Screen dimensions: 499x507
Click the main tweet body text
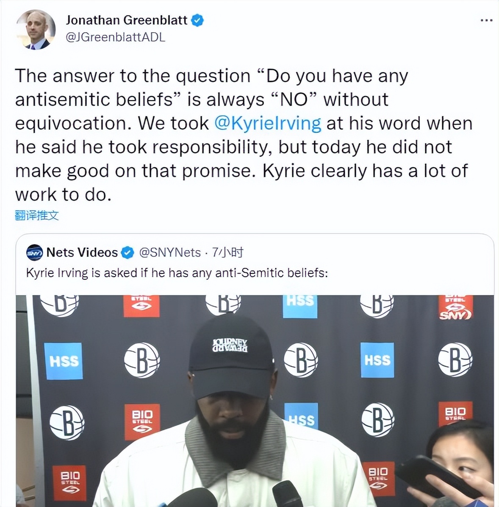tap(244, 135)
